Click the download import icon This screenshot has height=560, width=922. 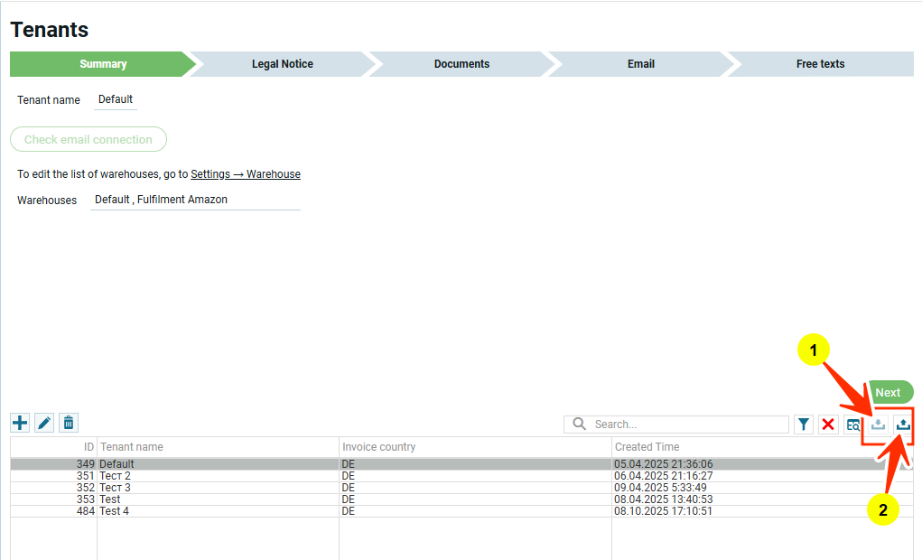point(878,425)
